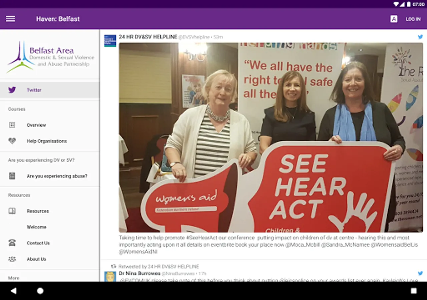Tap the telephone icon beside Contact Us

[12, 243]
